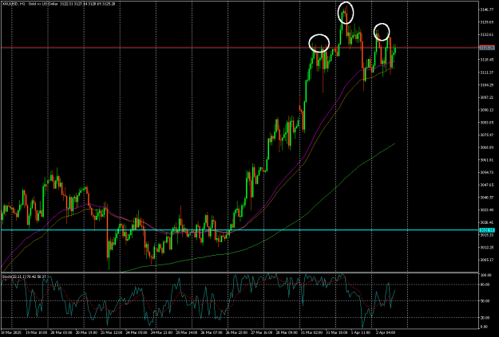Click the 21 Mar 12:00 time label
This screenshot has width=499, height=337.
112,332
